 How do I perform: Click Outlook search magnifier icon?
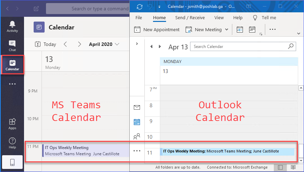pyautogui.click(x=291, y=46)
